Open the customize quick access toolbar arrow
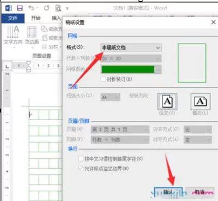 (67, 8)
